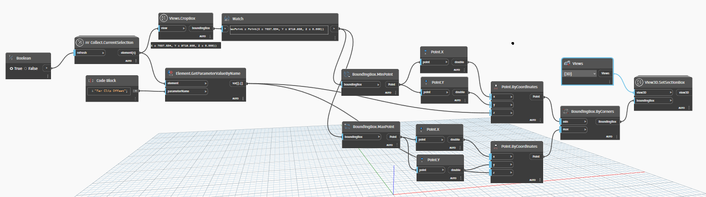This screenshot has height=197, width=706.
Task: Open the Boolean node's three-dot menu
Action: (x=47, y=76)
